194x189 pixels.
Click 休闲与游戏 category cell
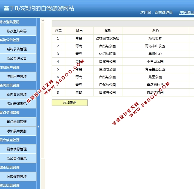coord(107,54)
